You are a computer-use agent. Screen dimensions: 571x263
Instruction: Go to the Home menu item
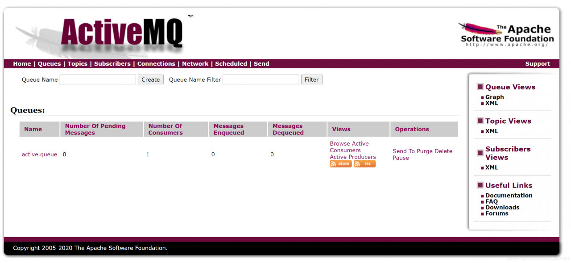(22, 64)
